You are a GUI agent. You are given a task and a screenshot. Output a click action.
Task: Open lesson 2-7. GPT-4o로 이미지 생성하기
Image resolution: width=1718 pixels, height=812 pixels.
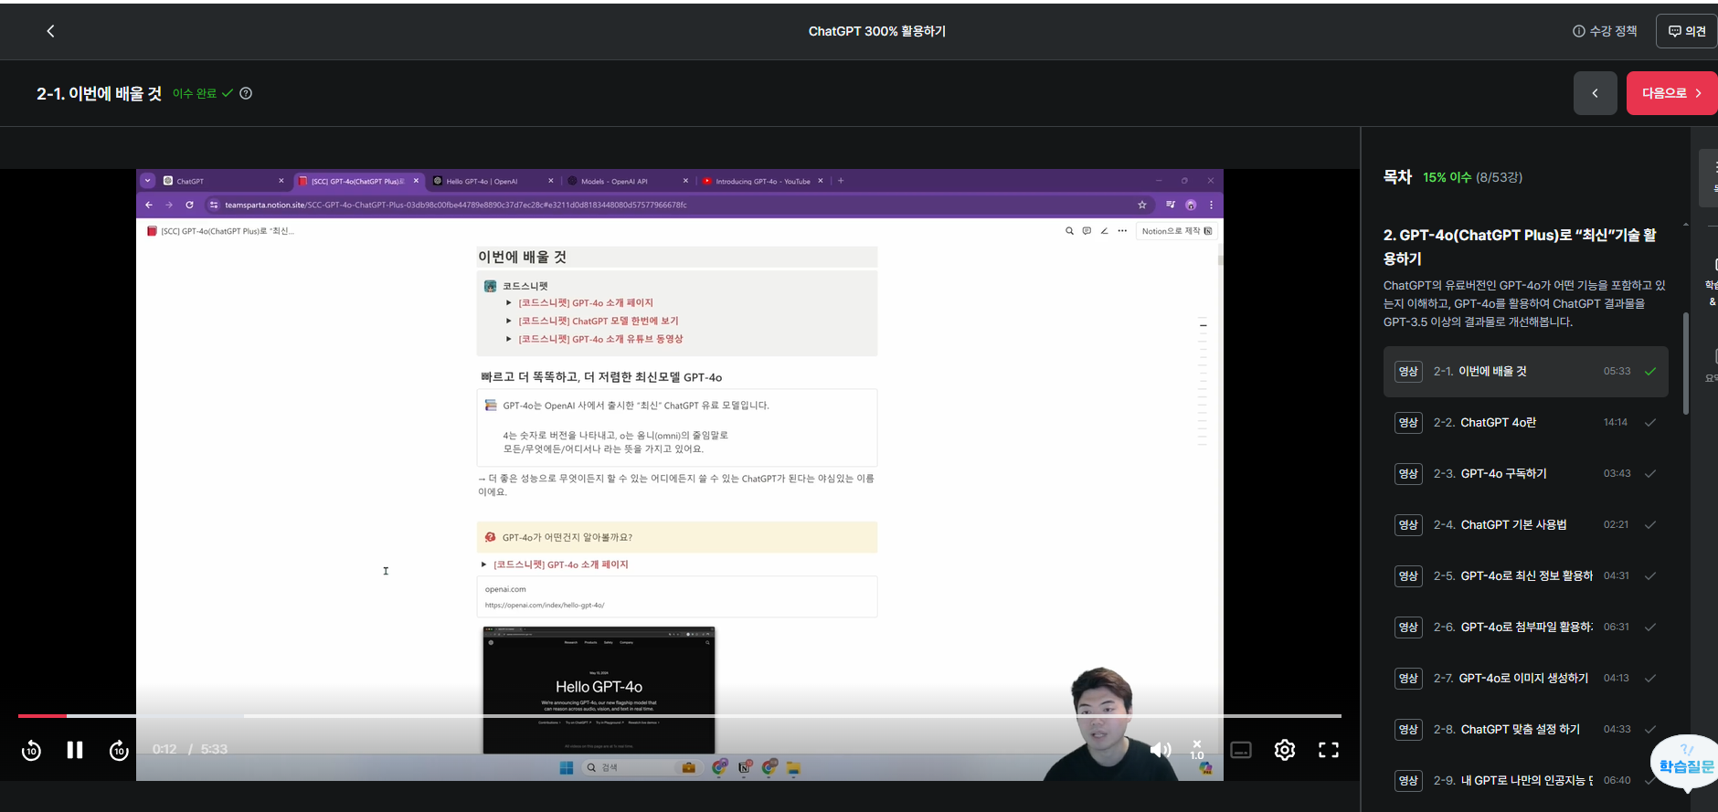(x=1525, y=679)
